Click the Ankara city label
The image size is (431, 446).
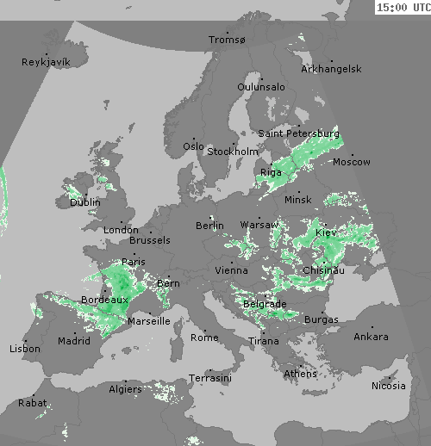(371, 337)
